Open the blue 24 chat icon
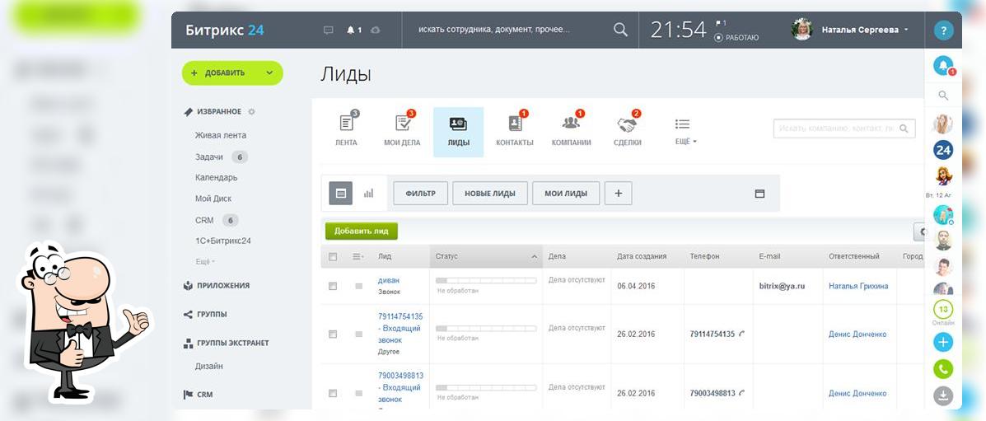 942,150
